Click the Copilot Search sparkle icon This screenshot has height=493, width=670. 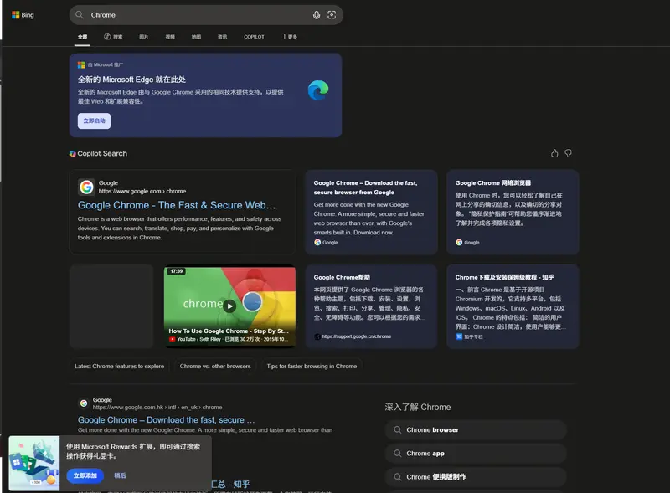pyautogui.click(x=72, y=153)
